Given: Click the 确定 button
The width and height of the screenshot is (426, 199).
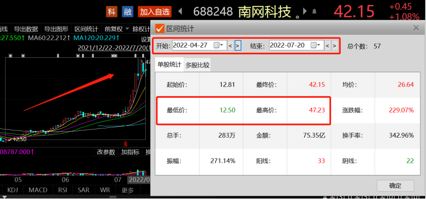Looking at the screenshot, I should pyautogui.click(x=395, y=186).
